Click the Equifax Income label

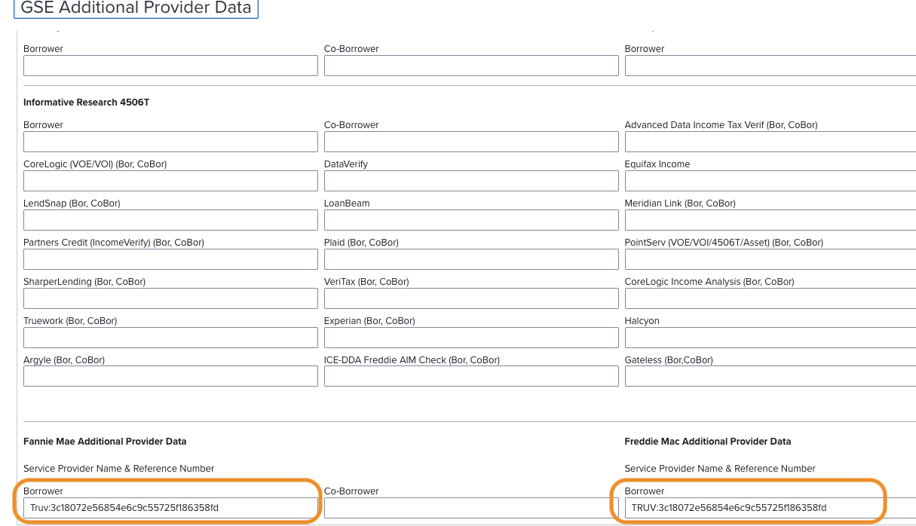point(657,164)
